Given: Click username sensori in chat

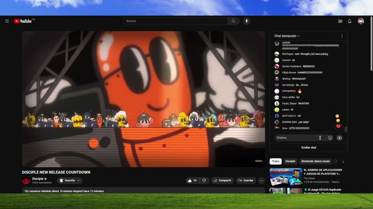Looking at the screenshot, I should pyautogui.click(x=286, y=60).
